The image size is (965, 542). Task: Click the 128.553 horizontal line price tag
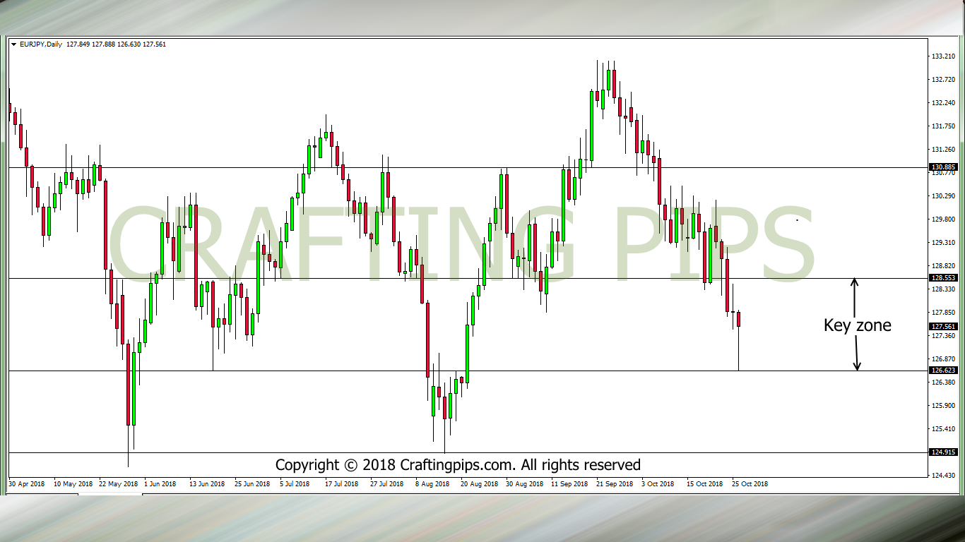point(944,278)
